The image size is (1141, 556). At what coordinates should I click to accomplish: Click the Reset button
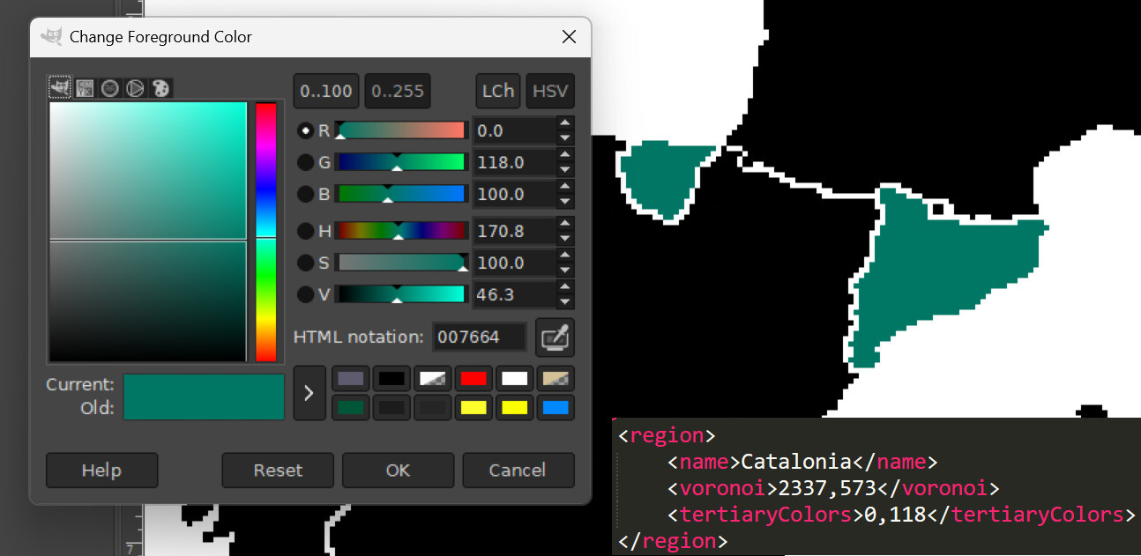(278, 471)
